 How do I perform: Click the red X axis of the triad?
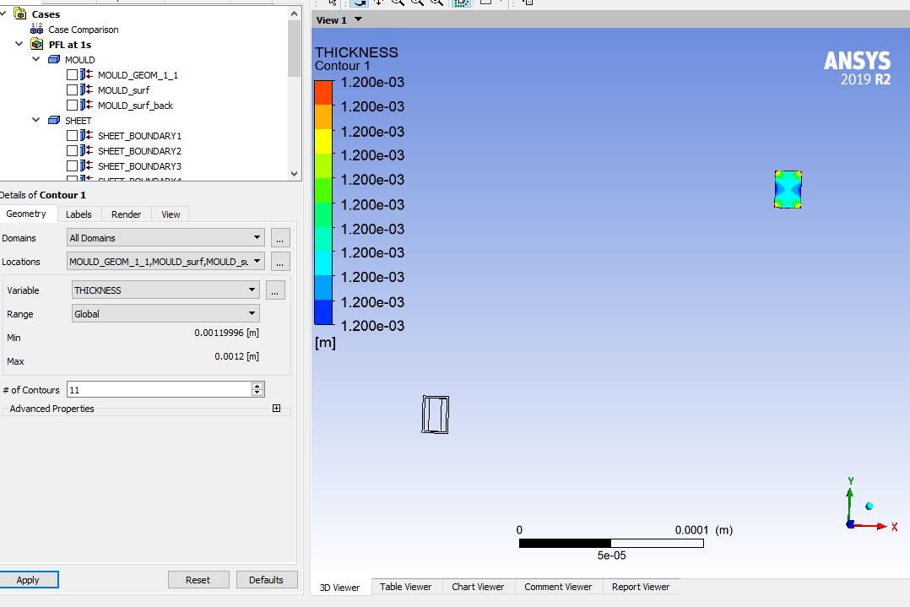[870, 526]
